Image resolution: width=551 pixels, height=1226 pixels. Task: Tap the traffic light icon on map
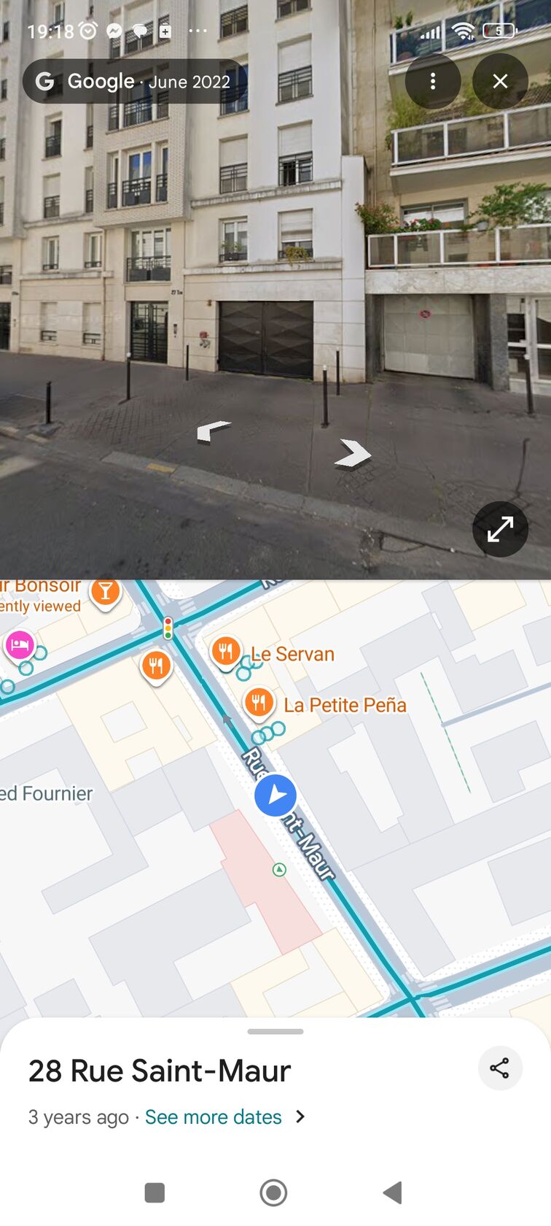[x=168, y=628]
